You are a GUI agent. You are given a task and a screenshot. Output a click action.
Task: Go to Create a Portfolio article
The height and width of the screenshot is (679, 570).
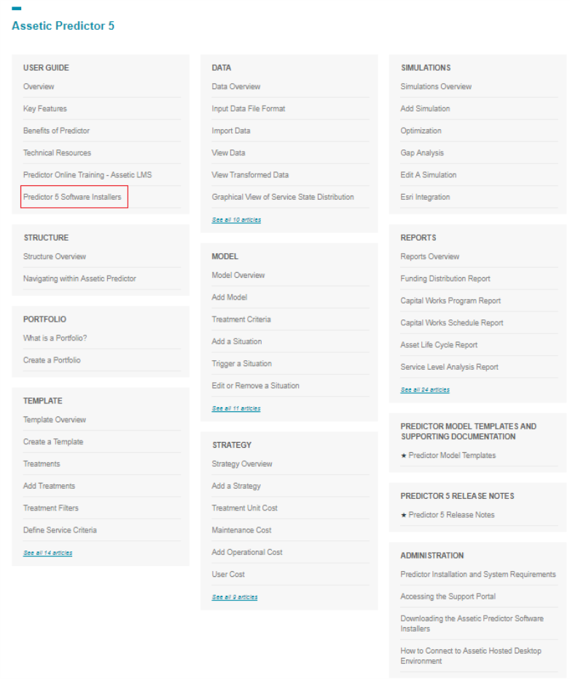pos(52,360)
